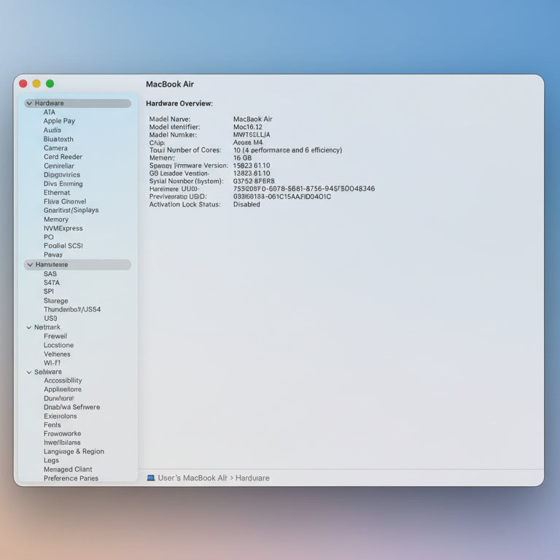This screenshot has width=560, height=560.
Task: Open the Applipeliorre sidebar item
Action: click(x=63, y=389)
